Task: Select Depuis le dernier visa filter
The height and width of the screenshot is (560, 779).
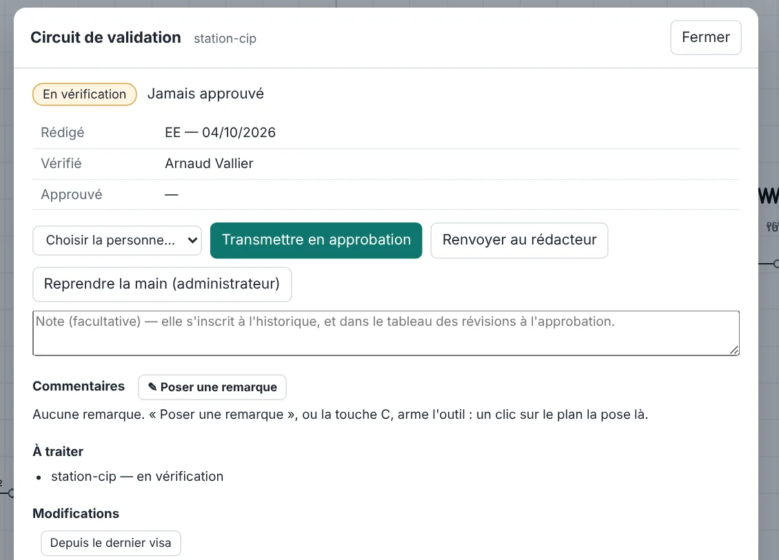Action: point(111,543)
